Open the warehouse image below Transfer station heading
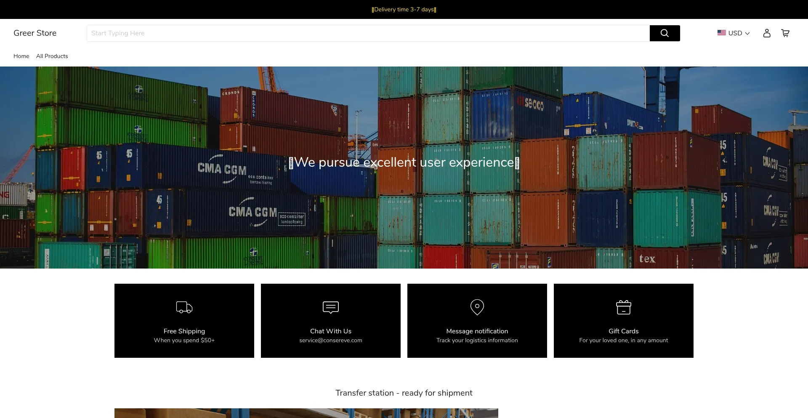 [306, 413]
